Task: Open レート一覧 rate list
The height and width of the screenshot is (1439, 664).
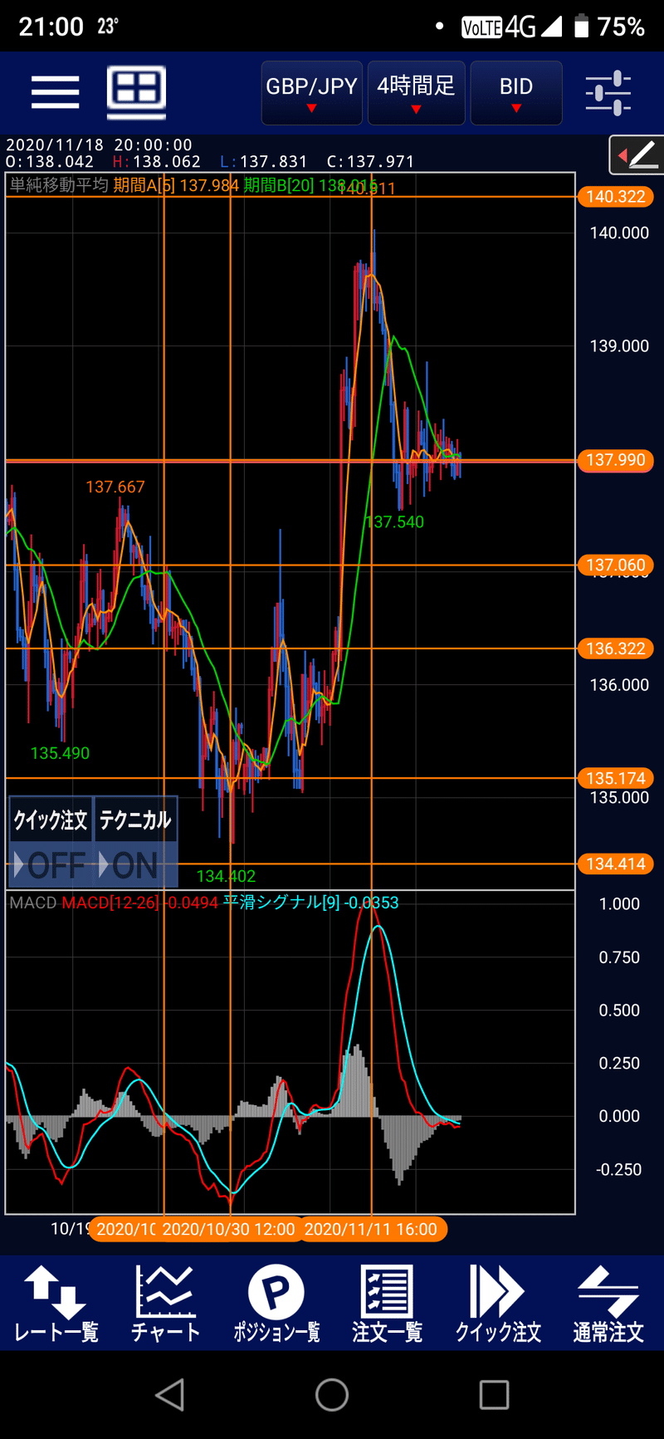Action: pos(56,1304)
